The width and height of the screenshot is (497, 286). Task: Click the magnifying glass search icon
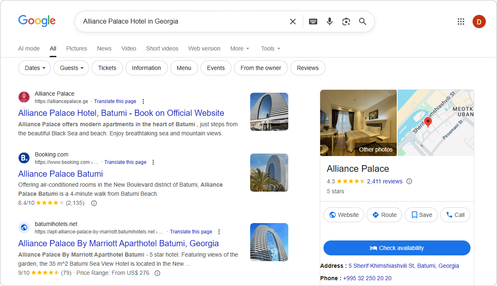(x=362, y=21)
